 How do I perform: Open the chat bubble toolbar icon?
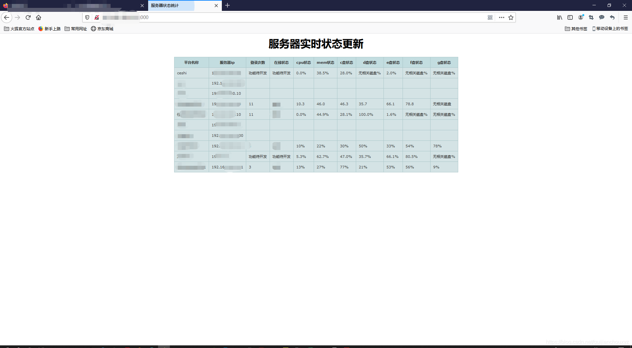(x=602, y=17)
